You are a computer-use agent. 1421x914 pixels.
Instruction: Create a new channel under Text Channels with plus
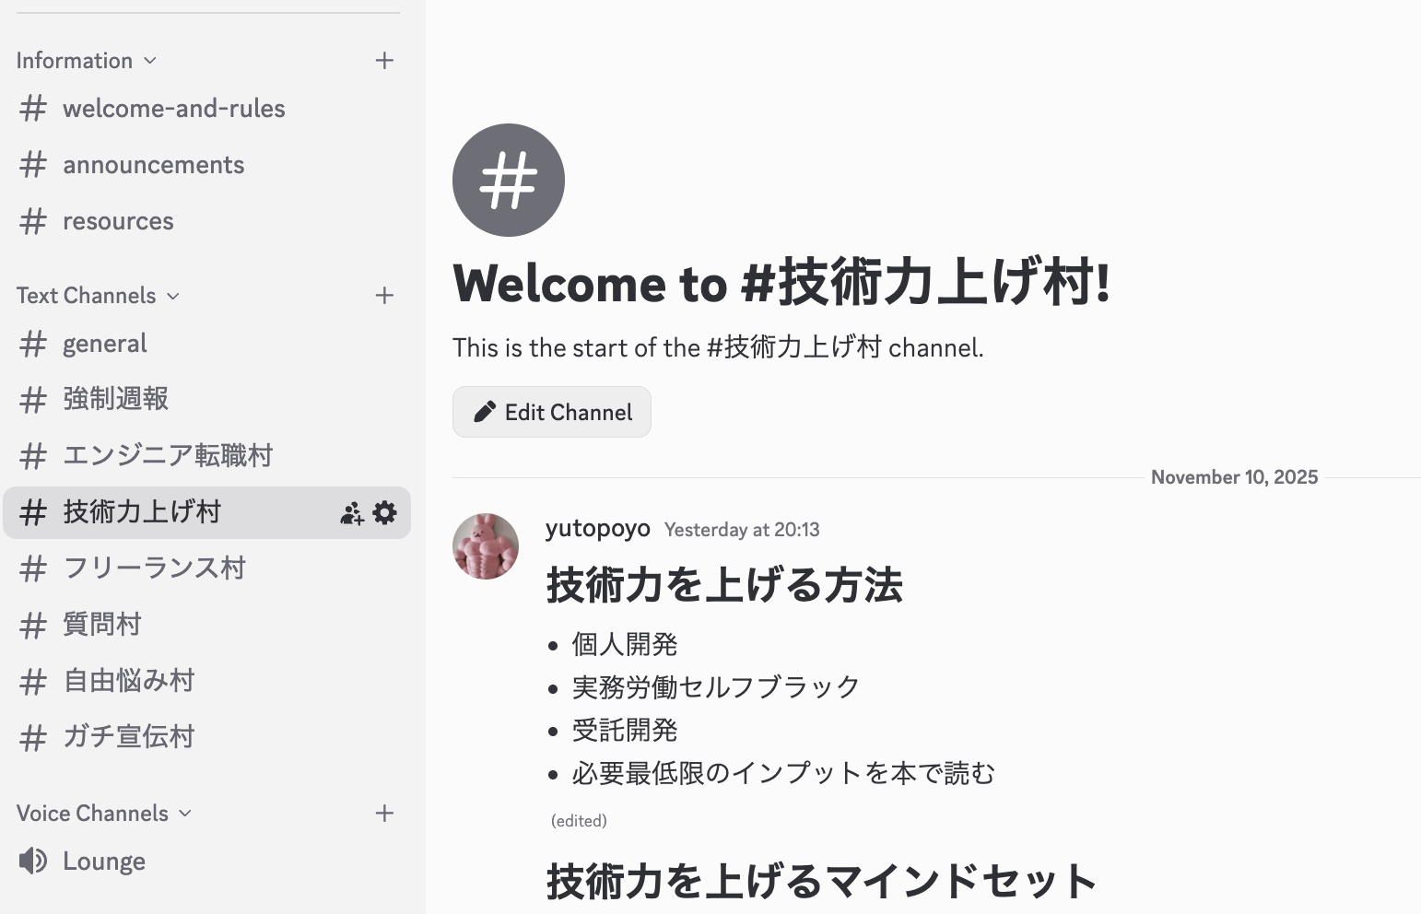pos(385,295)
